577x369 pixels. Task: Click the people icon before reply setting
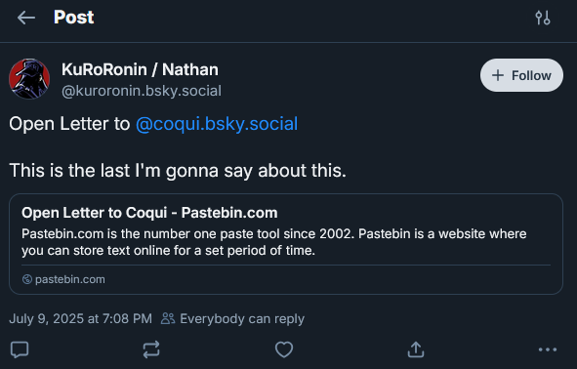point(168,318)
